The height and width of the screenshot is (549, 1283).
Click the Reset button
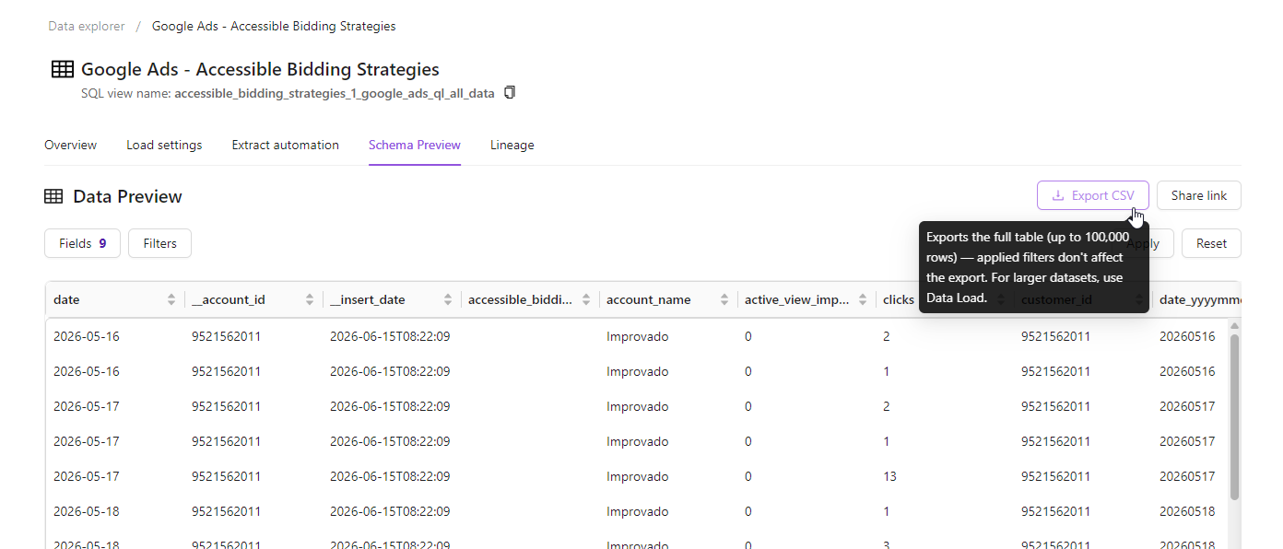1211,243
